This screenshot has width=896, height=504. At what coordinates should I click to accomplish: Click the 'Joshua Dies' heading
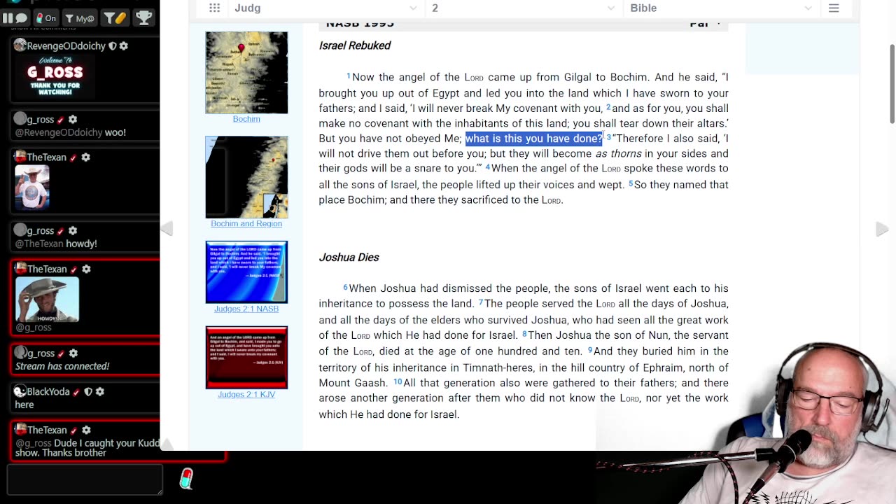tap(349, 258)
